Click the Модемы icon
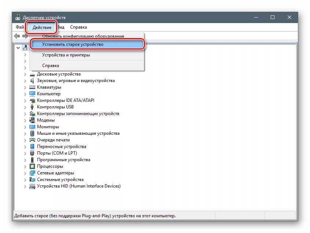The height and width of the screenshot is (233, 310). coord(32,120)
